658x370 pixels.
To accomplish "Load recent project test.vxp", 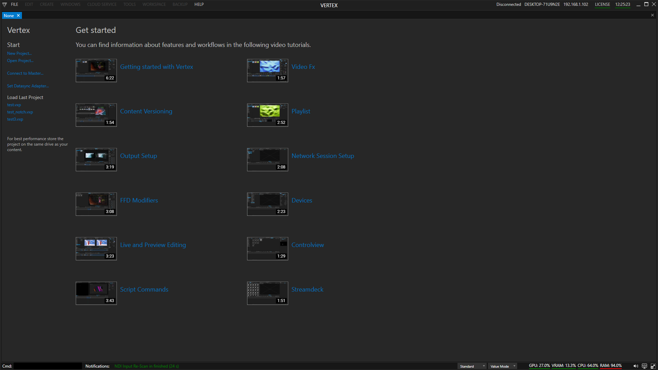I will pyautogui.click(x=14, y=105).
